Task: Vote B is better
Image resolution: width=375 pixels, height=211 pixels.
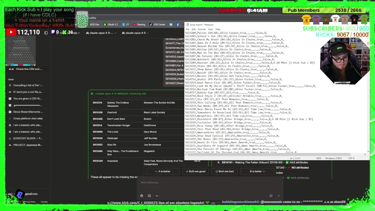Action: click(x=257, y=171)
